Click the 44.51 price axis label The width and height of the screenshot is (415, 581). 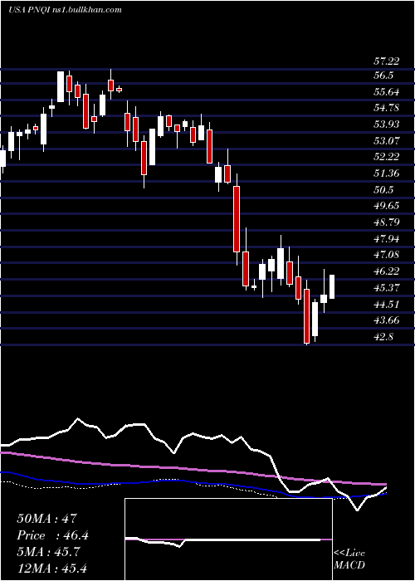[386, 305]
